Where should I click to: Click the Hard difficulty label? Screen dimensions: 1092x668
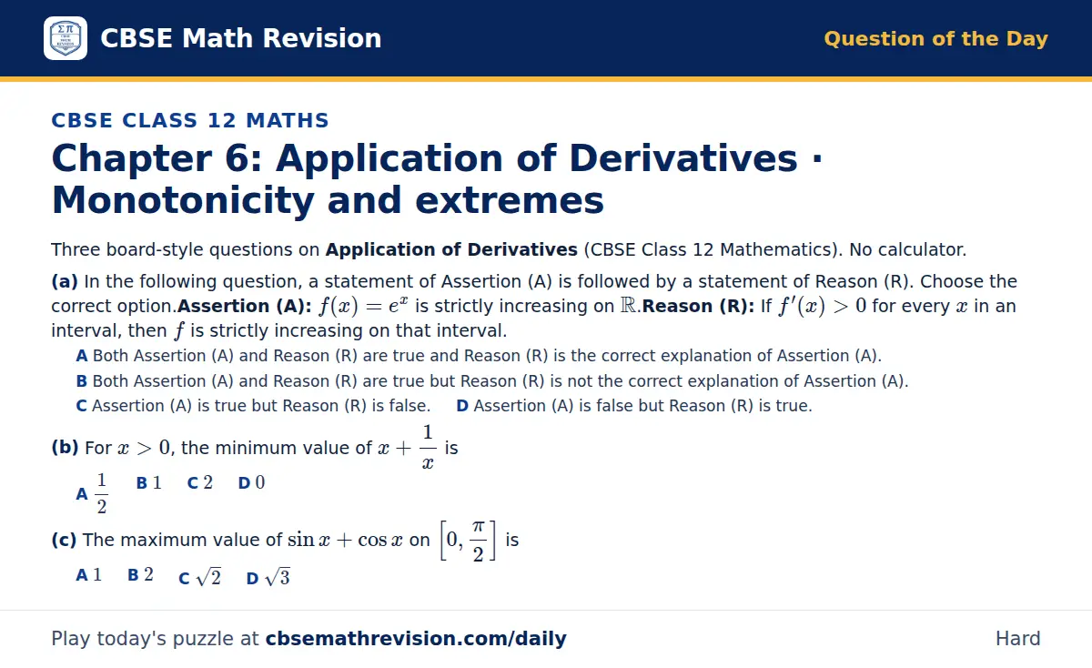click(1018, 639)
